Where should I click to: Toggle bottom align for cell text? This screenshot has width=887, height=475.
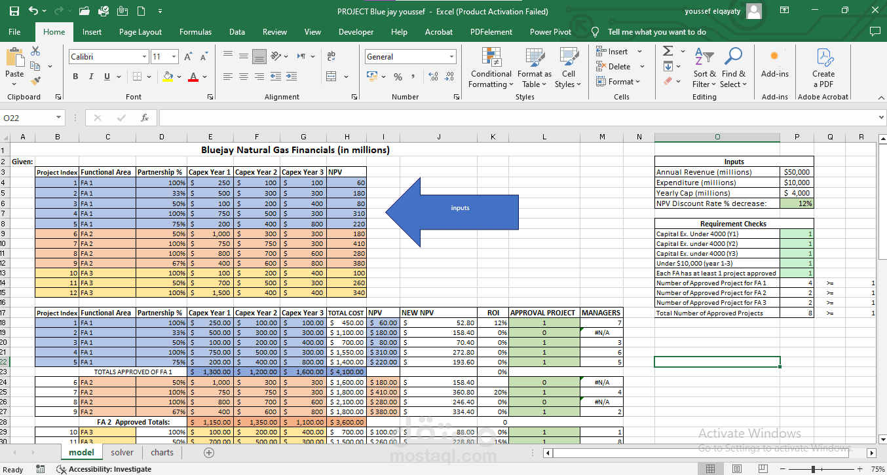pyautogui.click(x=259, y=57)
